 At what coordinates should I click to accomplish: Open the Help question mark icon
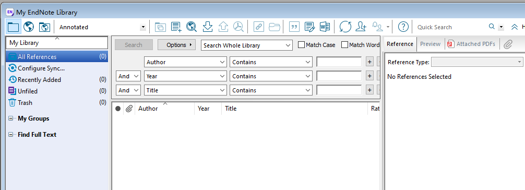coord(404,27)
